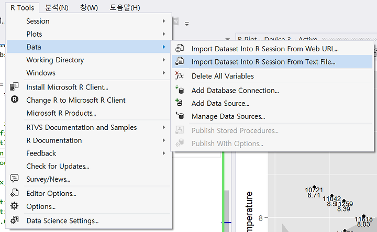Click the Survey/News speech bubble icon
377x232 pixels.
tap(14, 178)
